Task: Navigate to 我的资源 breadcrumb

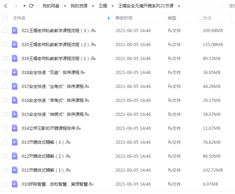Action: pyautogui.click(x=79, y=6)
